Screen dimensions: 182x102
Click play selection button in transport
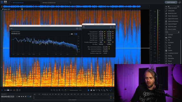[26, 97]
